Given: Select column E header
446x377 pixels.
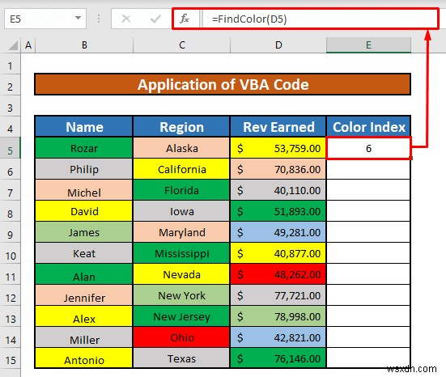Looking at the screenshot, I should coord(368,45).
